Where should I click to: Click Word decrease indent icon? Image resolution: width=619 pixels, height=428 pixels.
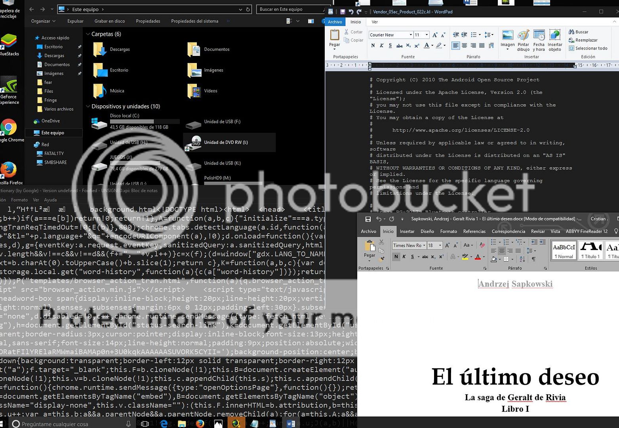[x=534, y=242]
